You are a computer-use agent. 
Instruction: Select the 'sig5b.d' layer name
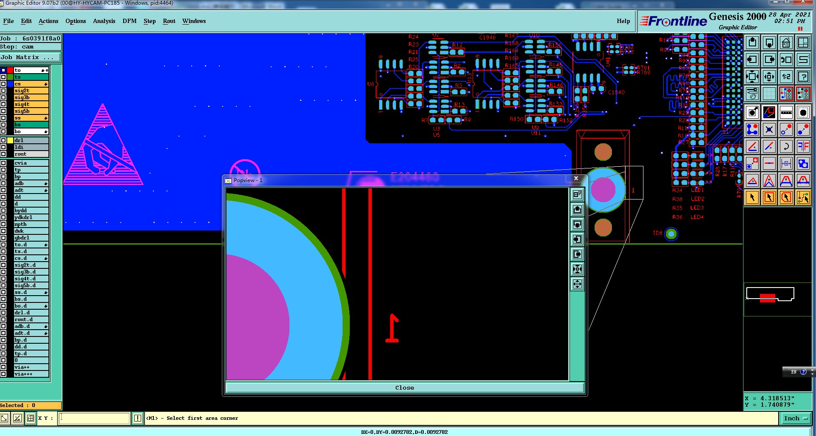coord(31,285)
